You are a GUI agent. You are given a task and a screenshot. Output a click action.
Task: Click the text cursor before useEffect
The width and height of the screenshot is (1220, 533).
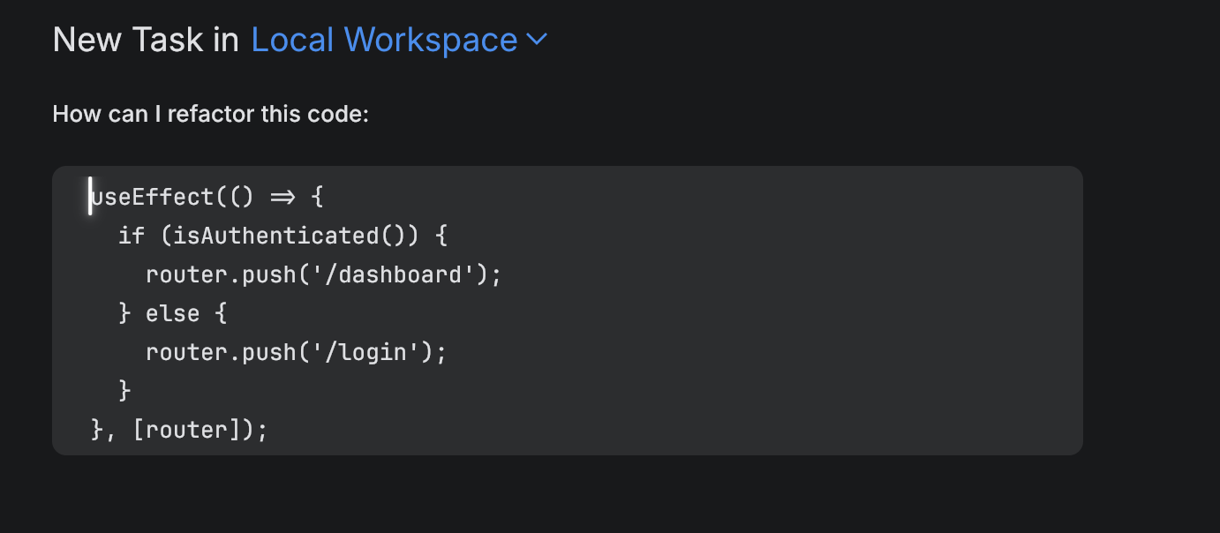click(x=90, y=196)
